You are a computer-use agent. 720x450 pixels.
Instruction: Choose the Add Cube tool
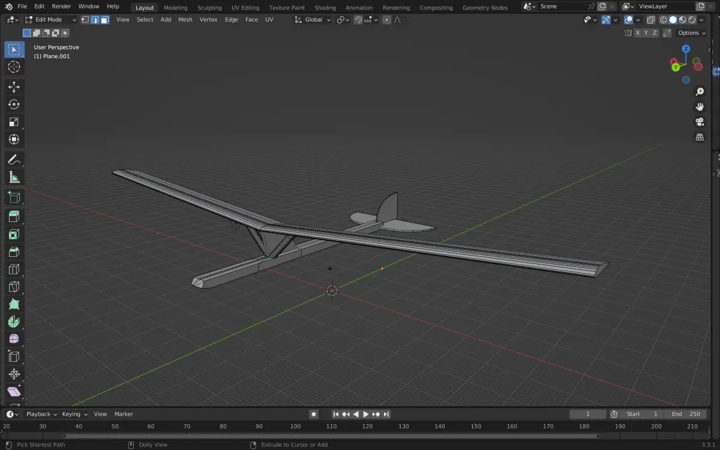click(14, 197)
